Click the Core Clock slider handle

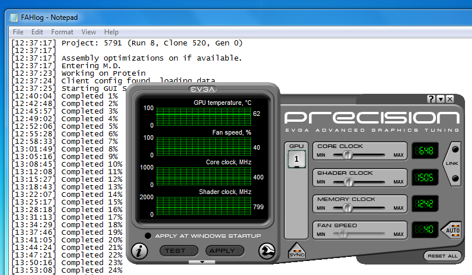[x=348, y=155]
